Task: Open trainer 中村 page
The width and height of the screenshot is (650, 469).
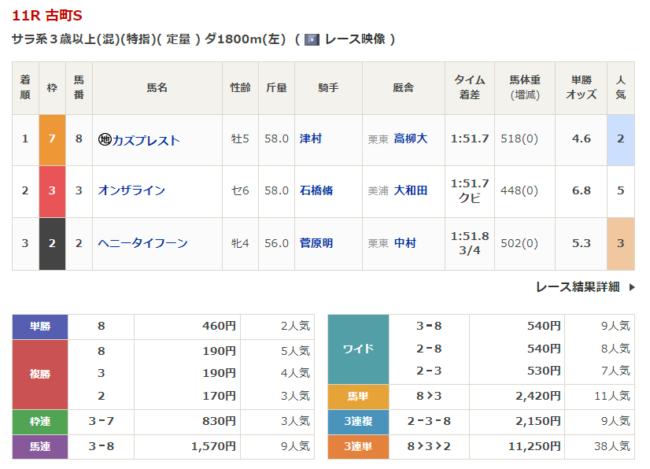Action: tap(405, 243)
